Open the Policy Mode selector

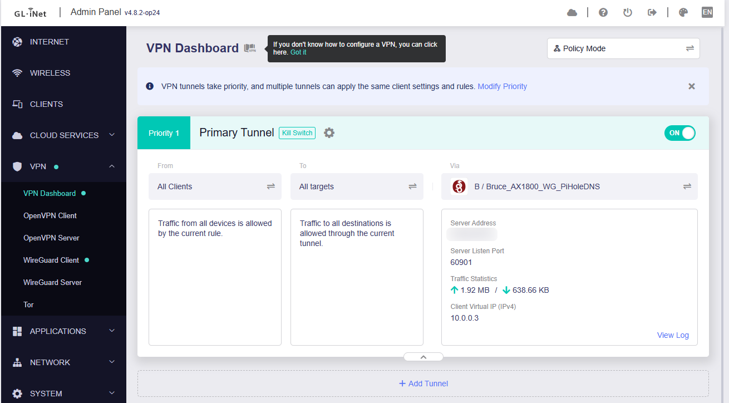click(623, 48)
